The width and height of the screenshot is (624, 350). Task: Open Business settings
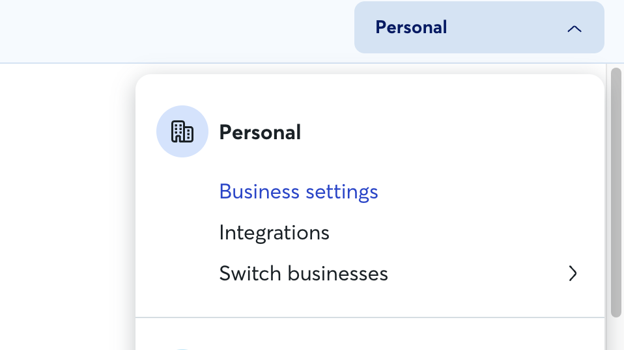[298, 192]
